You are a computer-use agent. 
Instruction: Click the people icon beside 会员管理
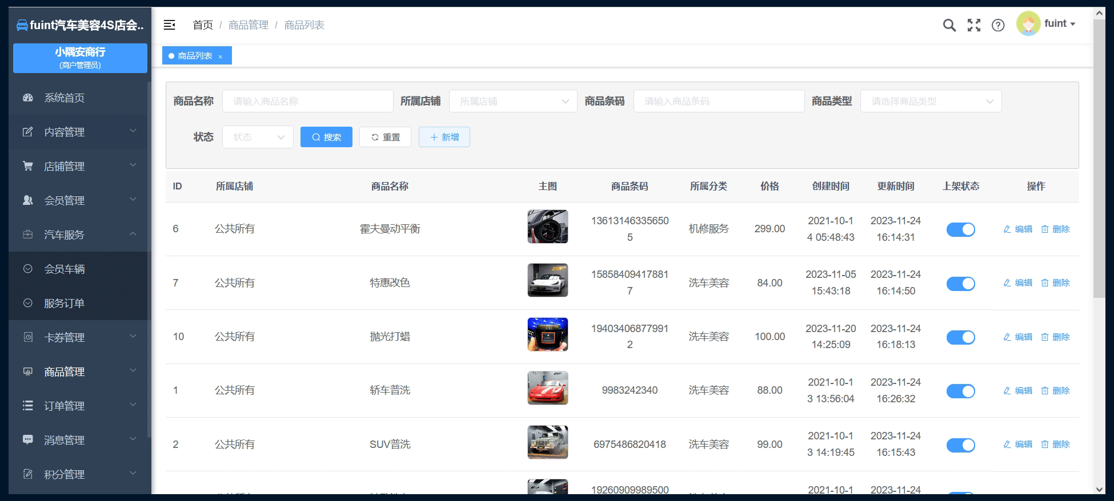pos(27,200)
